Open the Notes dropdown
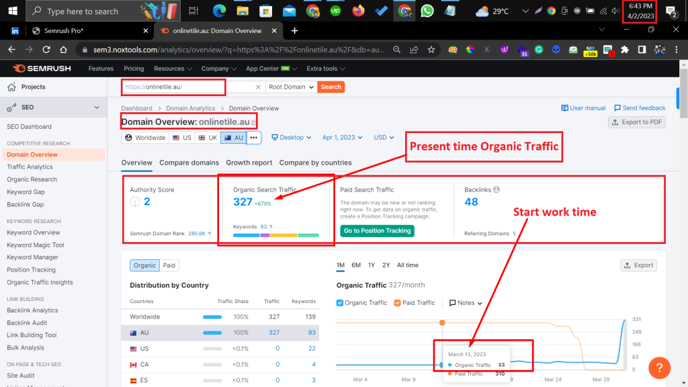 click(x=466, y=303)
